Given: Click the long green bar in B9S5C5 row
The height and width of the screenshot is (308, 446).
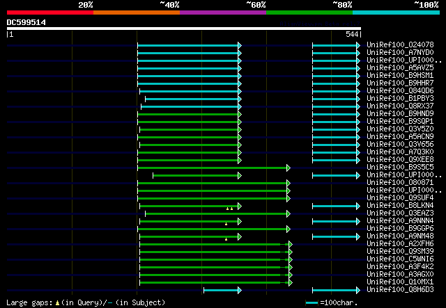Looking at the screenshot, I should 214,168.
